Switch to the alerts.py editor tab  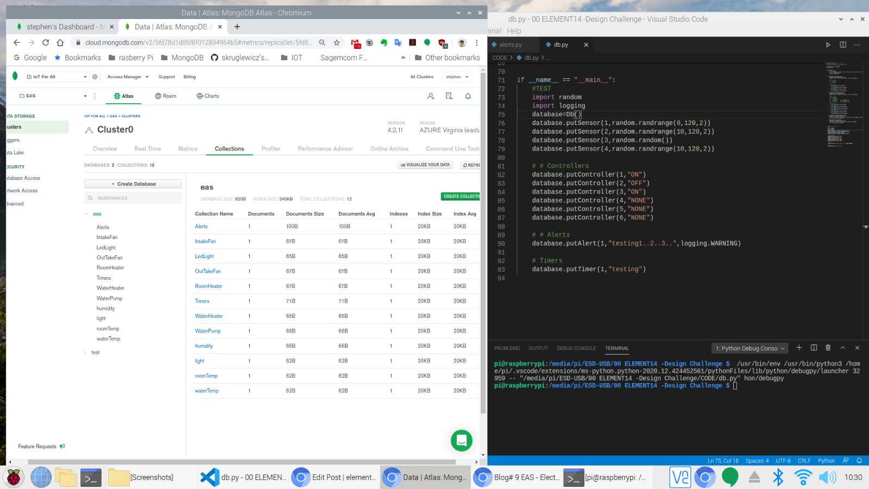(510, 45)
